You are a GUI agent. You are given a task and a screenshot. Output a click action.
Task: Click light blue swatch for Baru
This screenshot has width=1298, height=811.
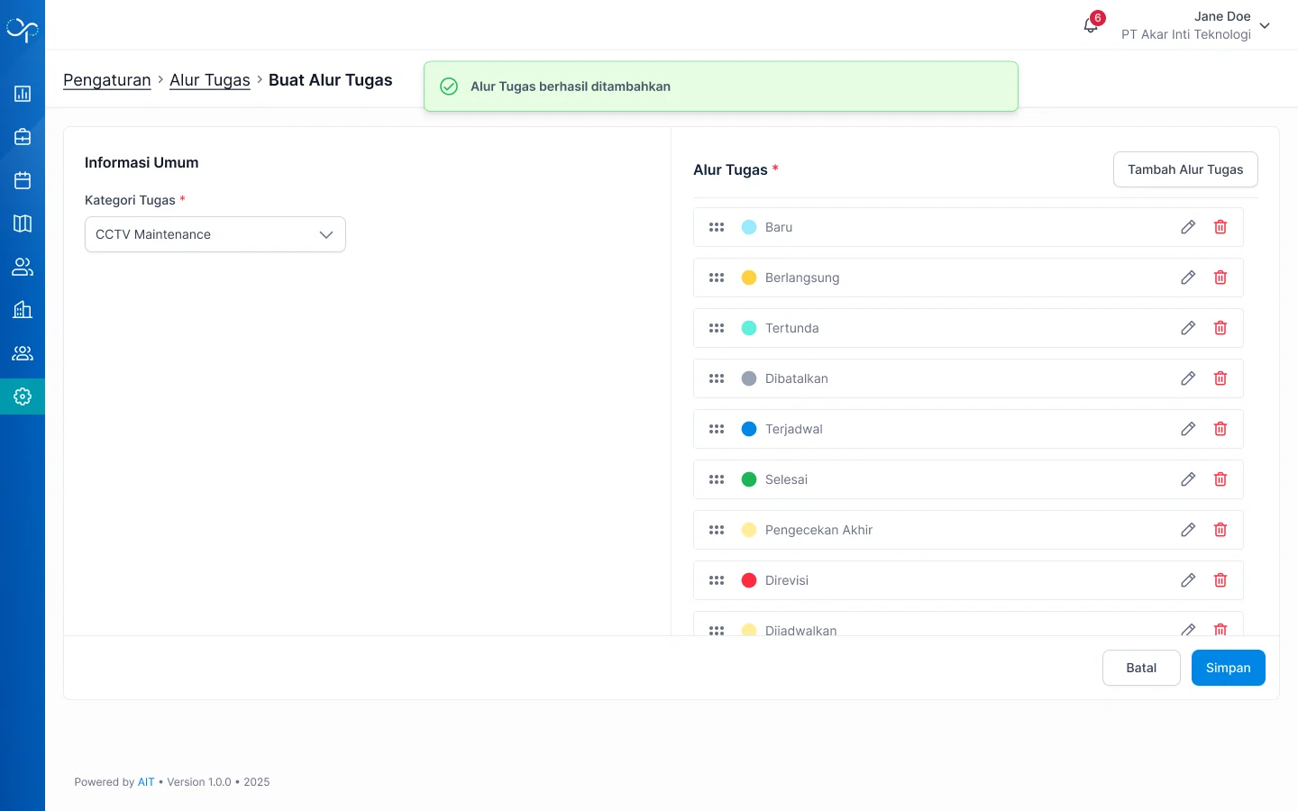tap(749, 227)
